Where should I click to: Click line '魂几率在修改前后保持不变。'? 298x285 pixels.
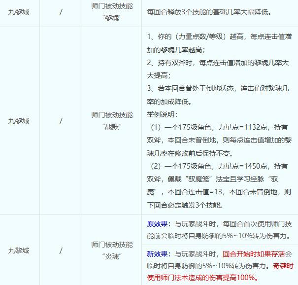click(190, 153)
